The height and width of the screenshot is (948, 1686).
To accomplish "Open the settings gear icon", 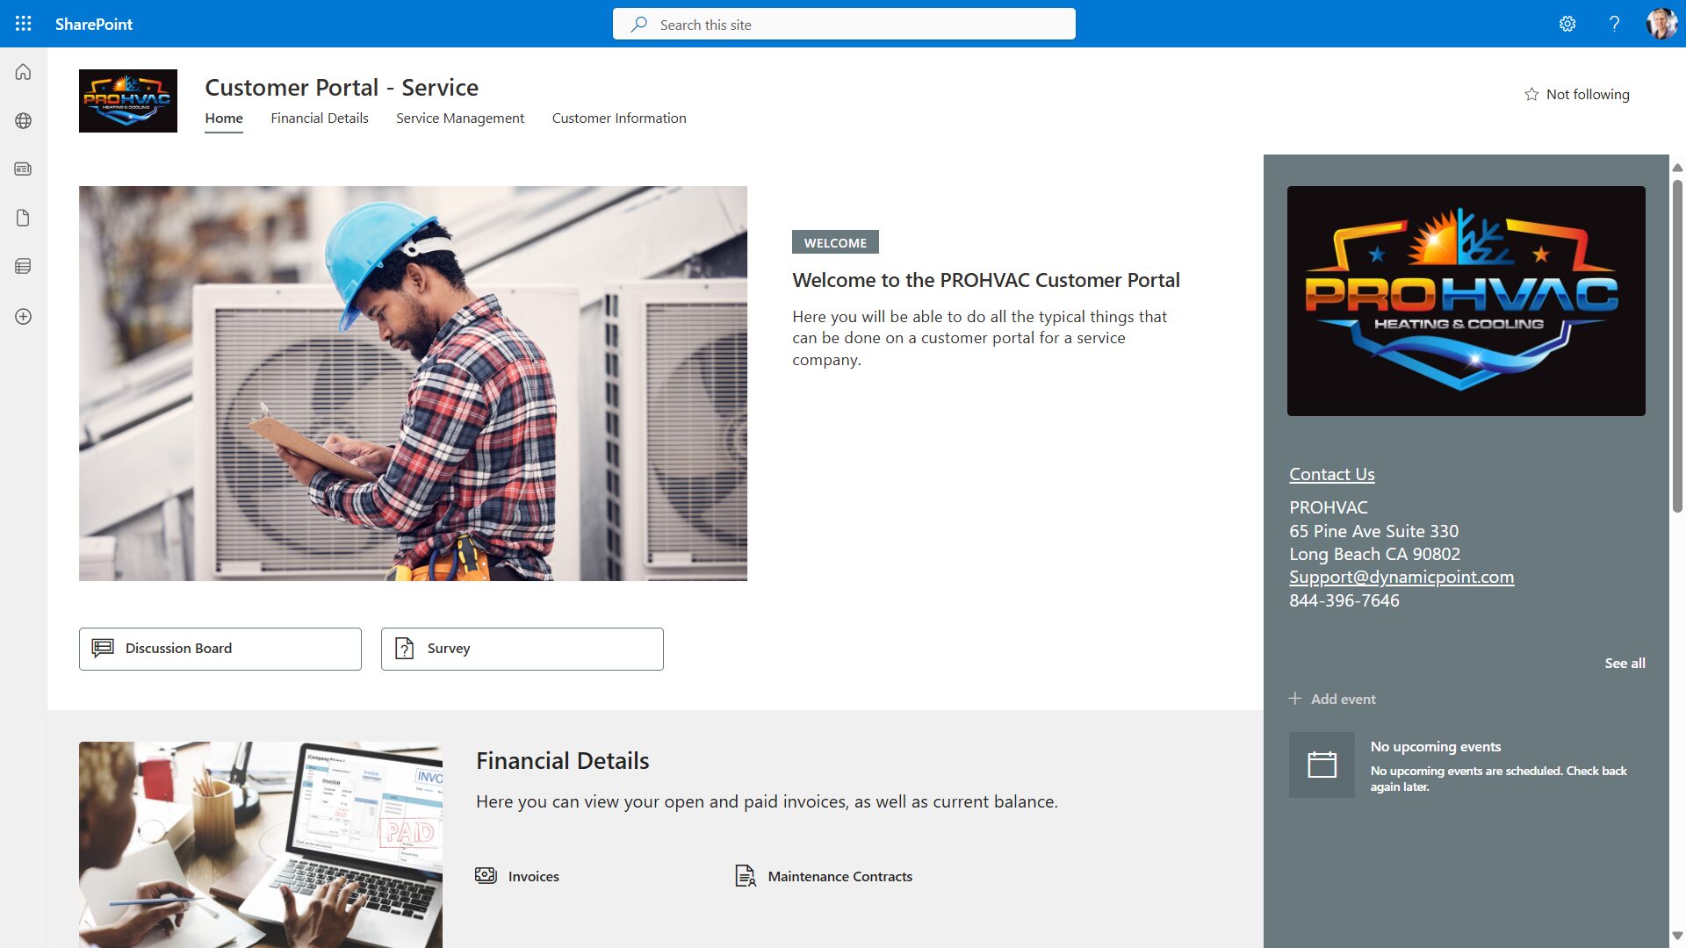I will click(1567, 24).
